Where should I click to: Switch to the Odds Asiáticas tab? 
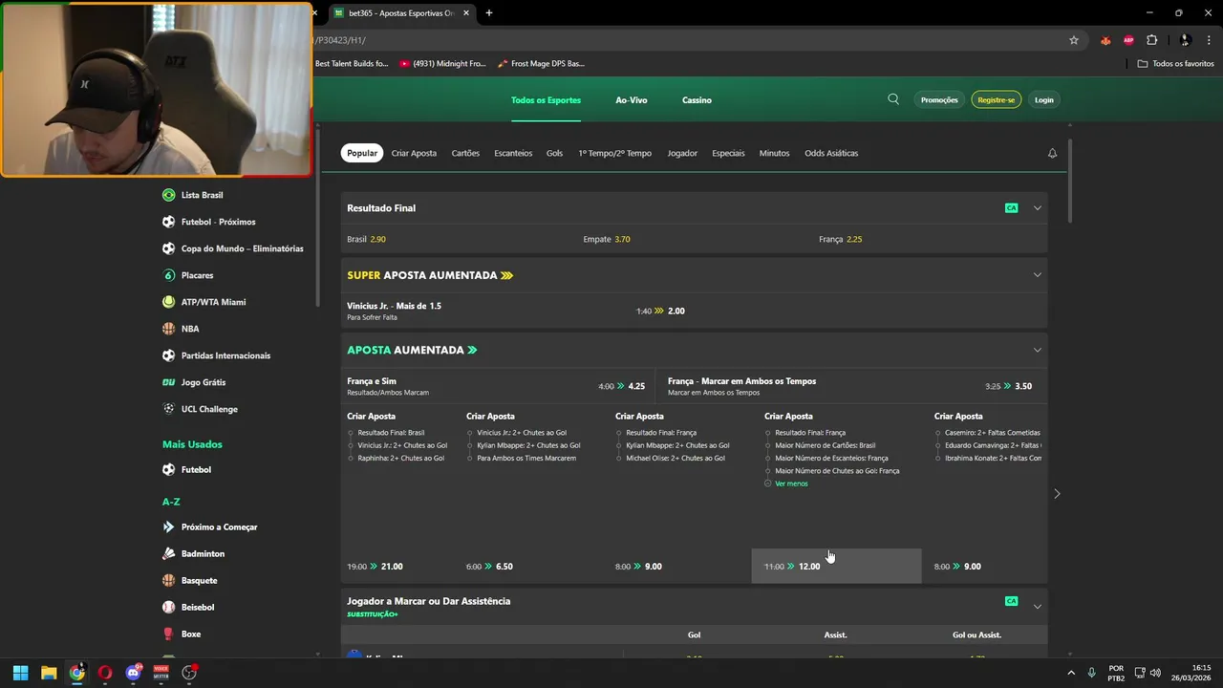(x=831, y=153)
